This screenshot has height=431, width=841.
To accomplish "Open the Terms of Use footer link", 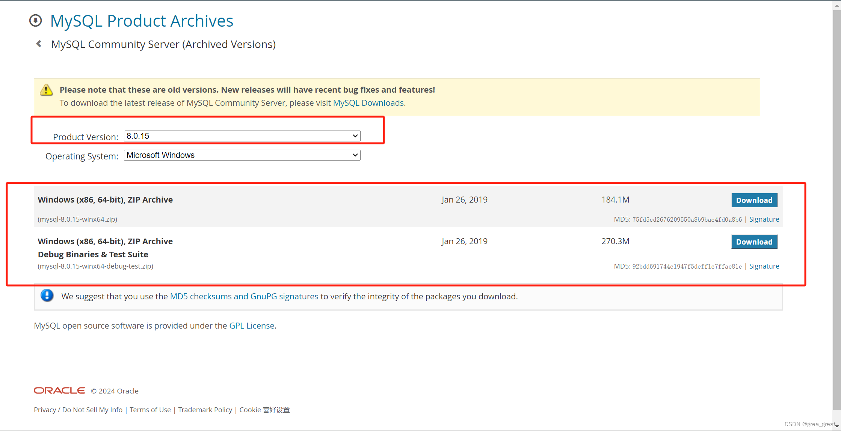I will click(150, 410).
